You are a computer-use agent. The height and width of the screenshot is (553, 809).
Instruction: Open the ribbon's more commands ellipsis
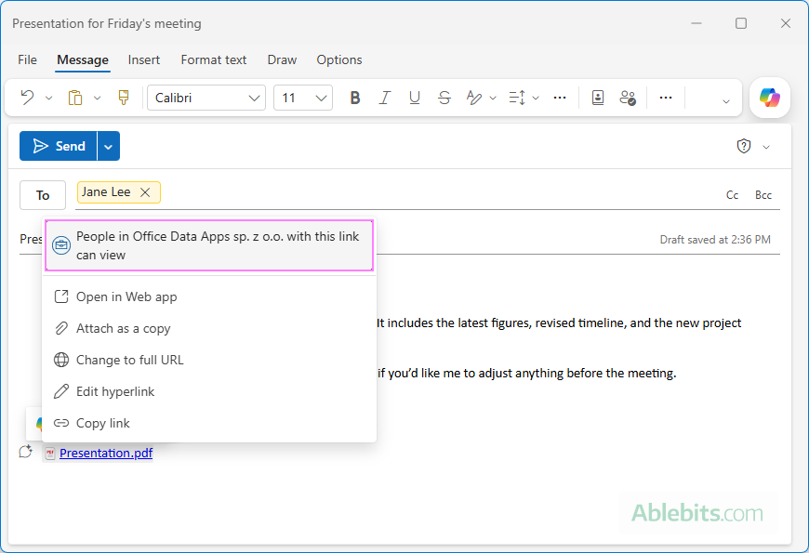666,98
